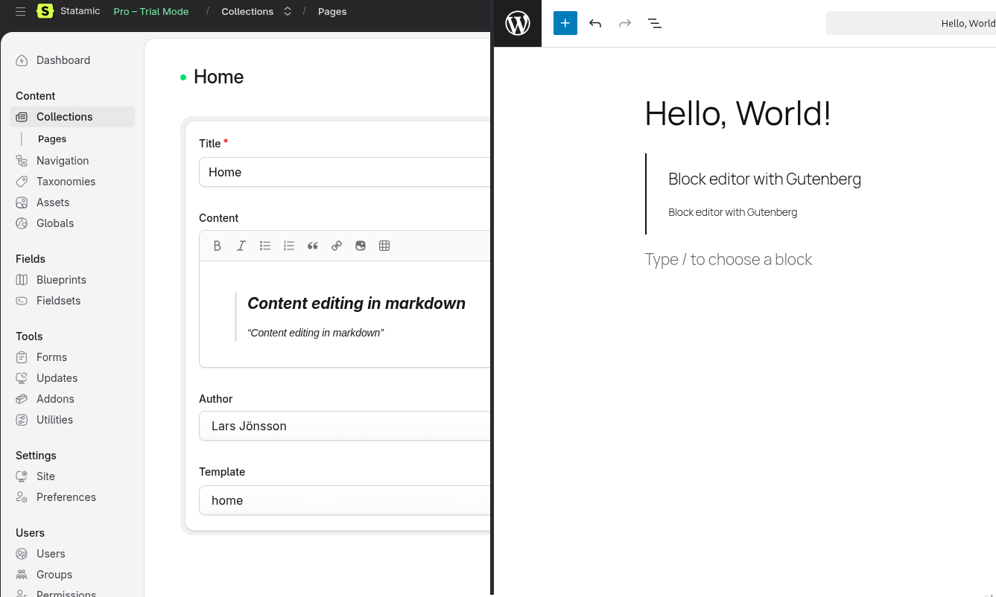Click the Pro – Trial Mode link
Screen dimensions: 996x597
pos(150,11)
